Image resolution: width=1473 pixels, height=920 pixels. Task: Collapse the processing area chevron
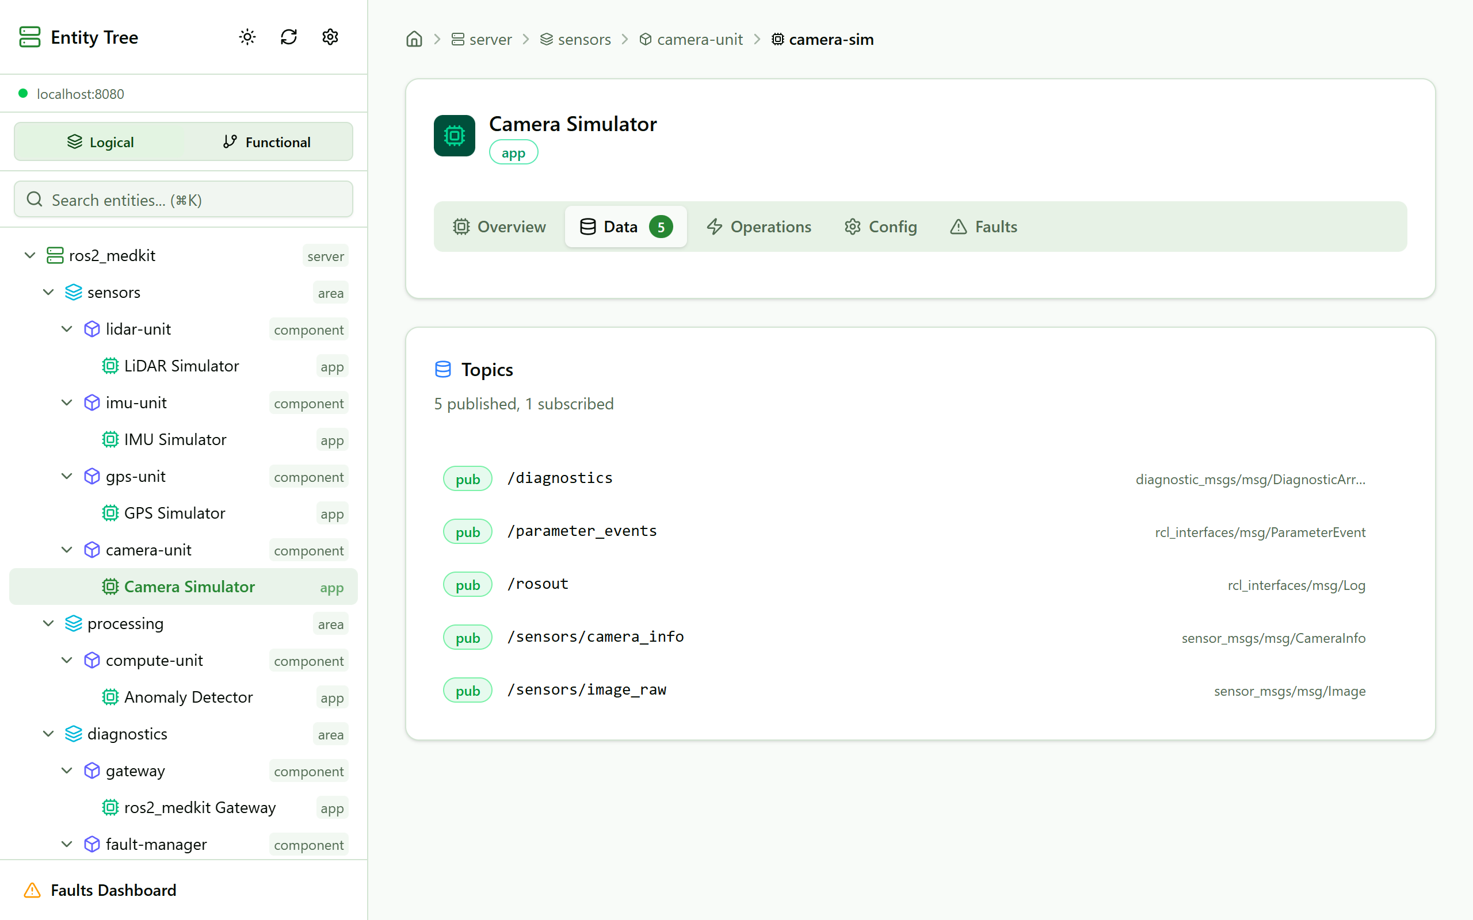pyautogui.click(x=49, y=624)
